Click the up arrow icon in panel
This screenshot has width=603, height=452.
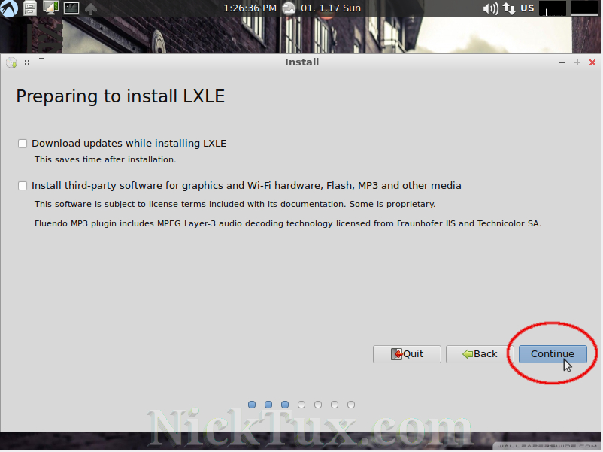pos(91,9)
